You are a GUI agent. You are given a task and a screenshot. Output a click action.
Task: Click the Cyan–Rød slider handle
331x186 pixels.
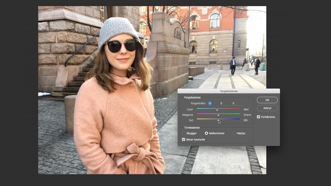point(217,110)
